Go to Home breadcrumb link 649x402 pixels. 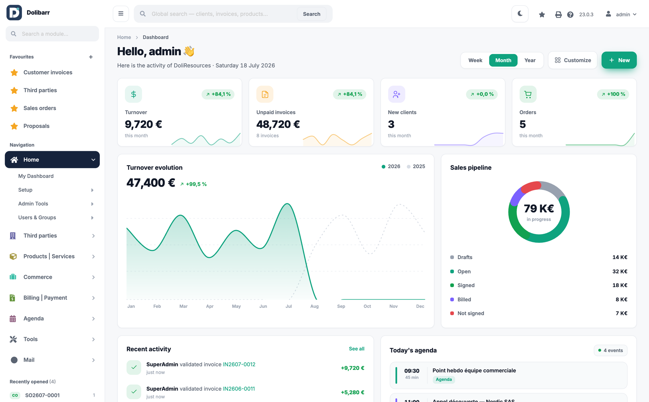coord(124,37)
